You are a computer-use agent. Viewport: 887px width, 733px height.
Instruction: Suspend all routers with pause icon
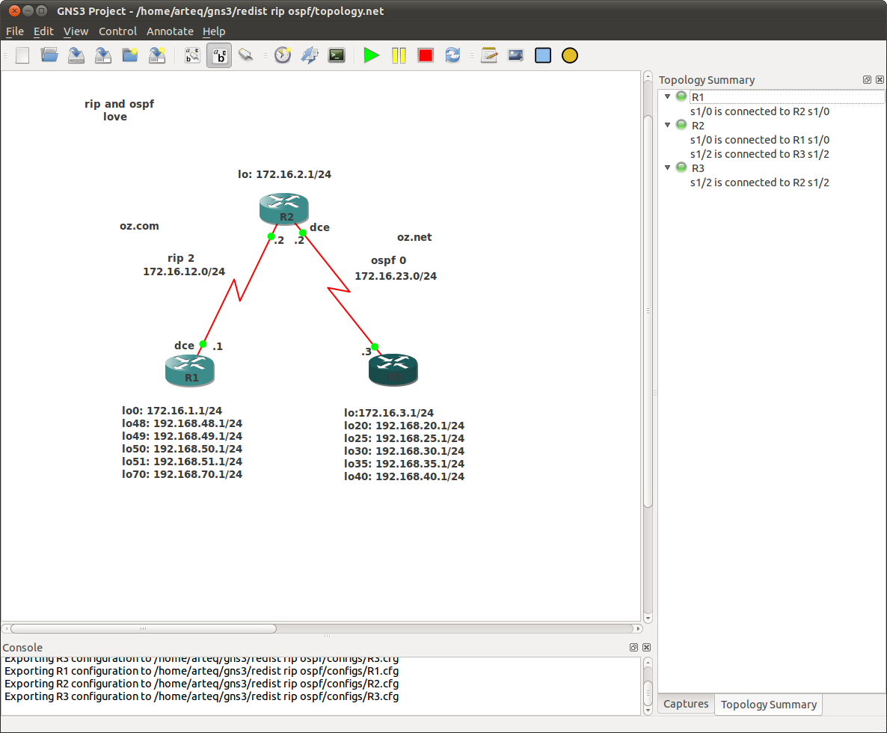pyautogui.click(x=399, y=55)
